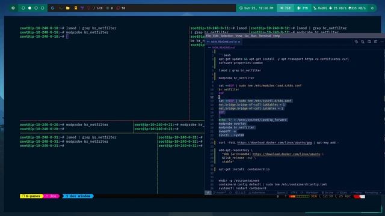Click 'systemctl restart containerd' line in editor
The height and width of the screenshot is (216, 385).
[242, 188]
